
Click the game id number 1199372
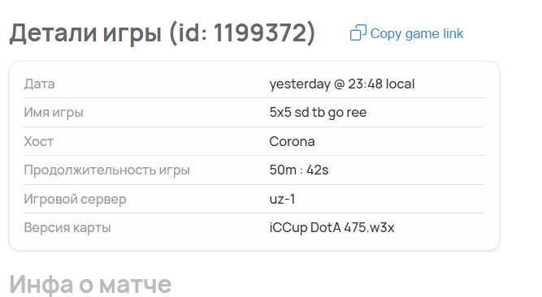tap(260, 33)
